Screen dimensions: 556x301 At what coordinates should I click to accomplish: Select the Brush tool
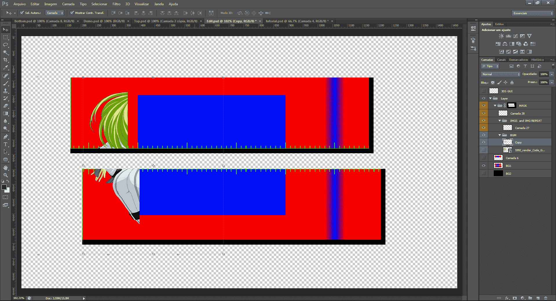(x=6, y=83)
